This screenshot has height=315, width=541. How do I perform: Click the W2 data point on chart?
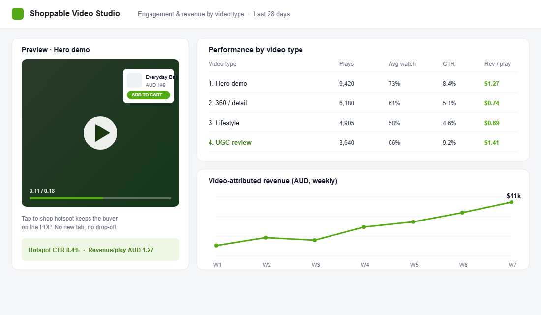click(265, 238)
